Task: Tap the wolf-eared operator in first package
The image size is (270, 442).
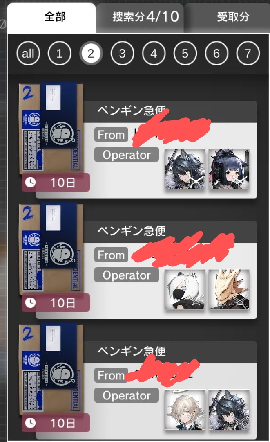Action: tap(185, 169)
